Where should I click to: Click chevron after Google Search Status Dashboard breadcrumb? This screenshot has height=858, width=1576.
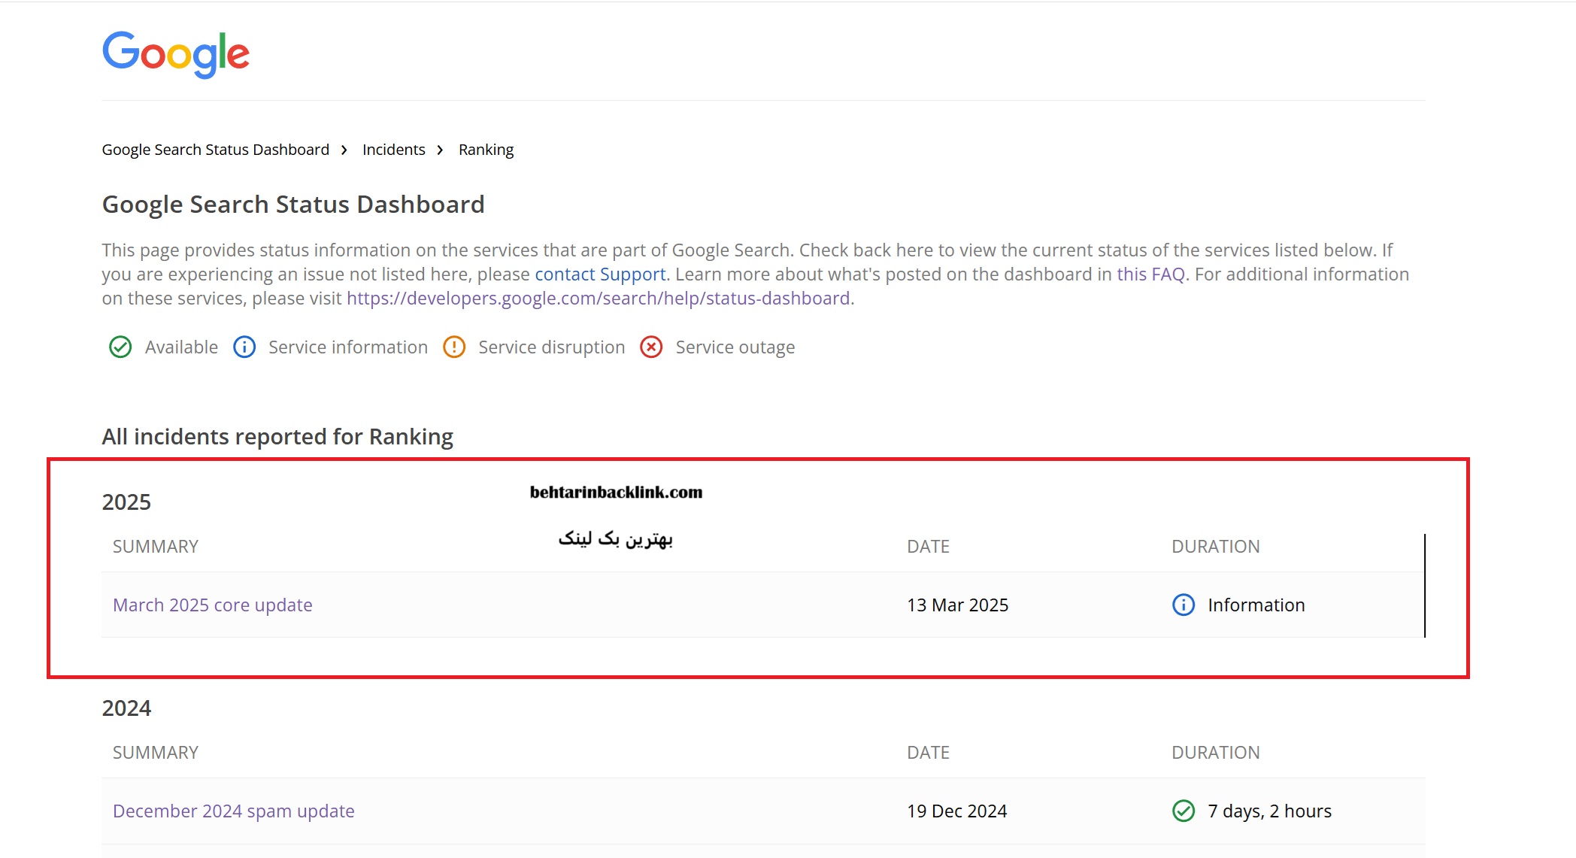344,150
